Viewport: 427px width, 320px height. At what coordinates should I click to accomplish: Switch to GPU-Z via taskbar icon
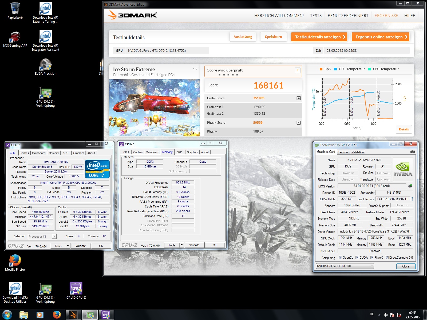tap(90, 315)
